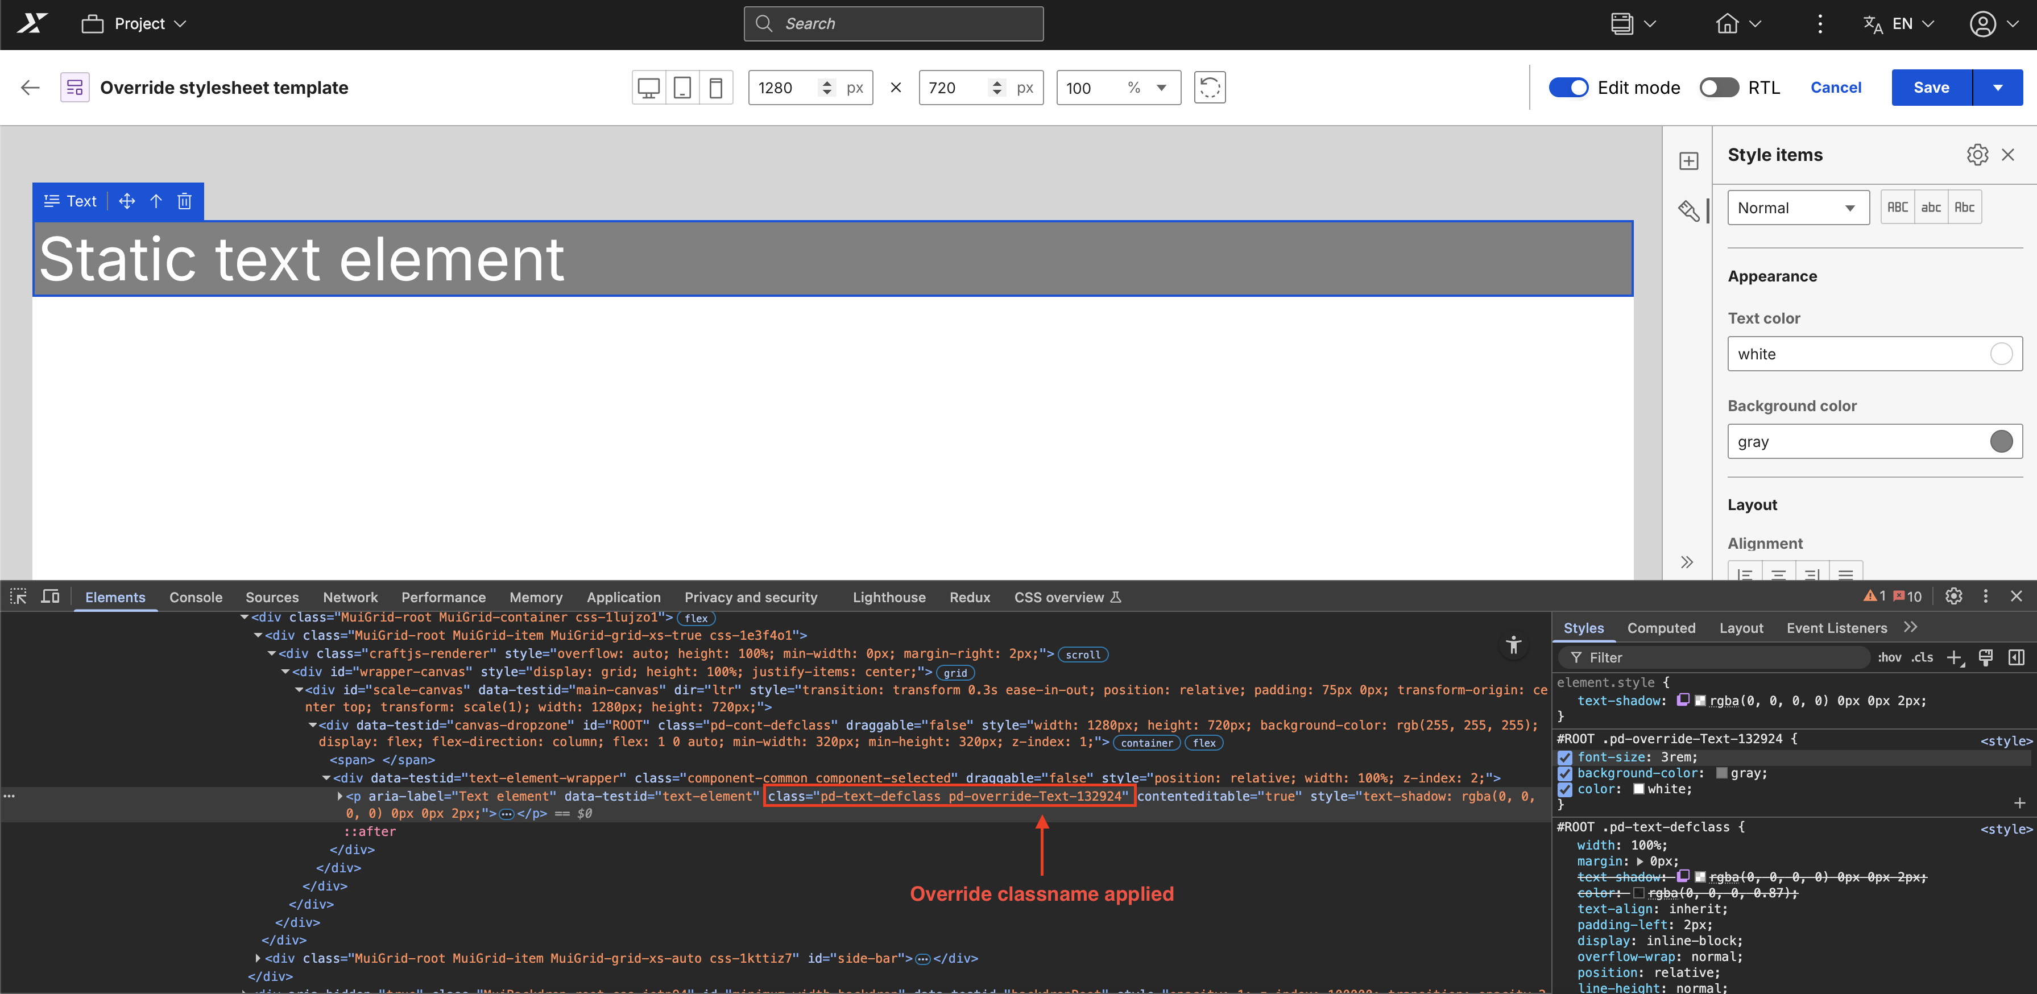
Task: Apply uppercase ABC text transform
Action: [1897, 208]
